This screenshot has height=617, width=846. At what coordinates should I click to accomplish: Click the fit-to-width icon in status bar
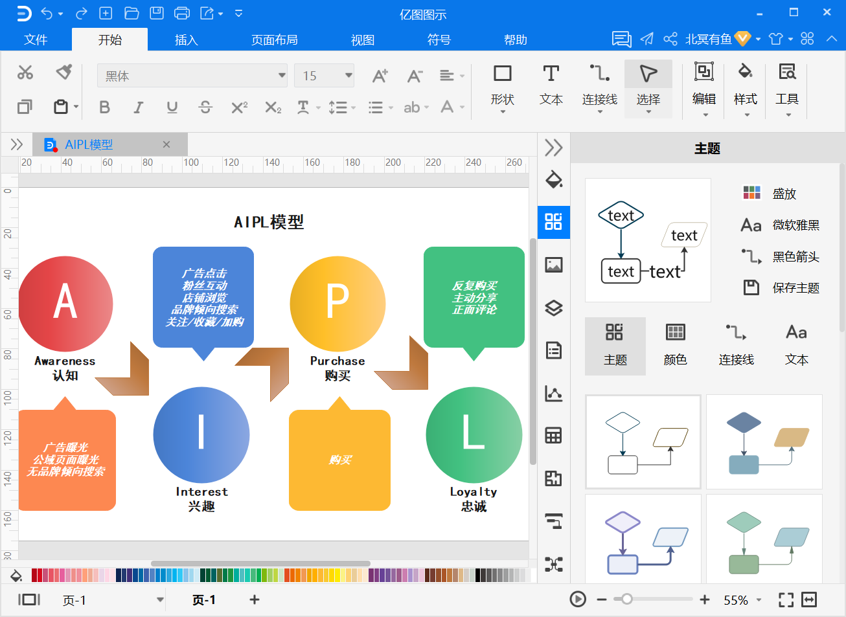[x=809, y=600]
